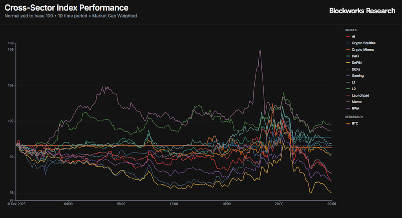402x218 pixels.
Task: Toggle the BTC benchmark line
Action: click(355, 123)
